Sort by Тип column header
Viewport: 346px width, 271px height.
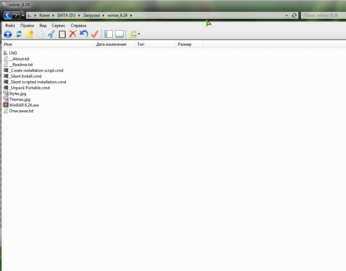(x=155, y=44)
